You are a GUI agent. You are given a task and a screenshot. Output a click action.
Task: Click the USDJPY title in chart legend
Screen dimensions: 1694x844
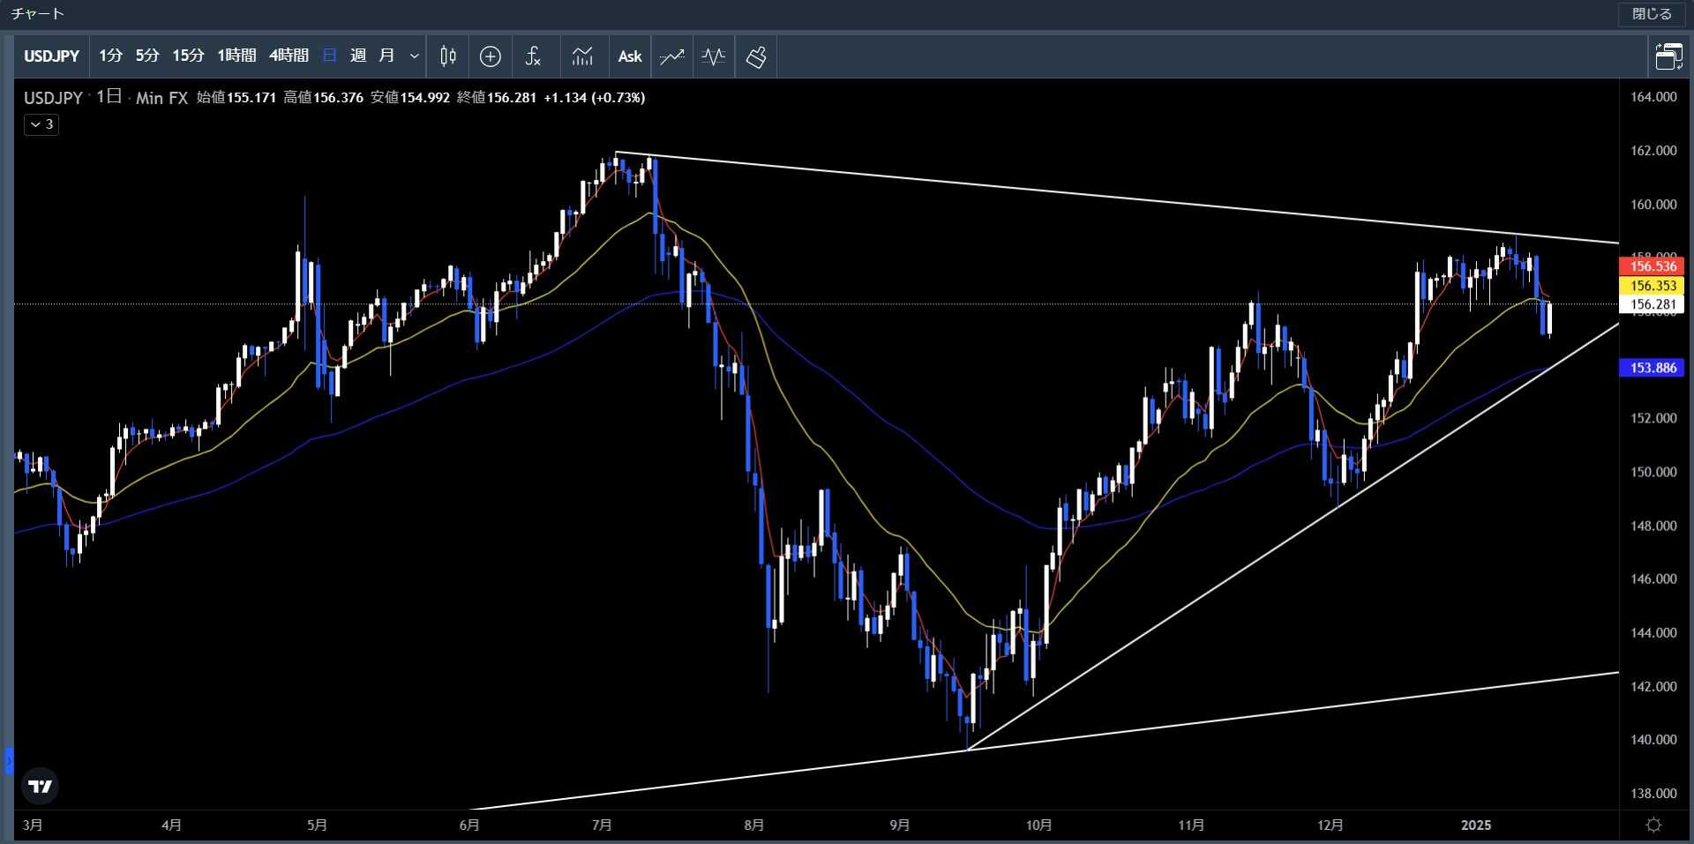(x=53, y=98)
